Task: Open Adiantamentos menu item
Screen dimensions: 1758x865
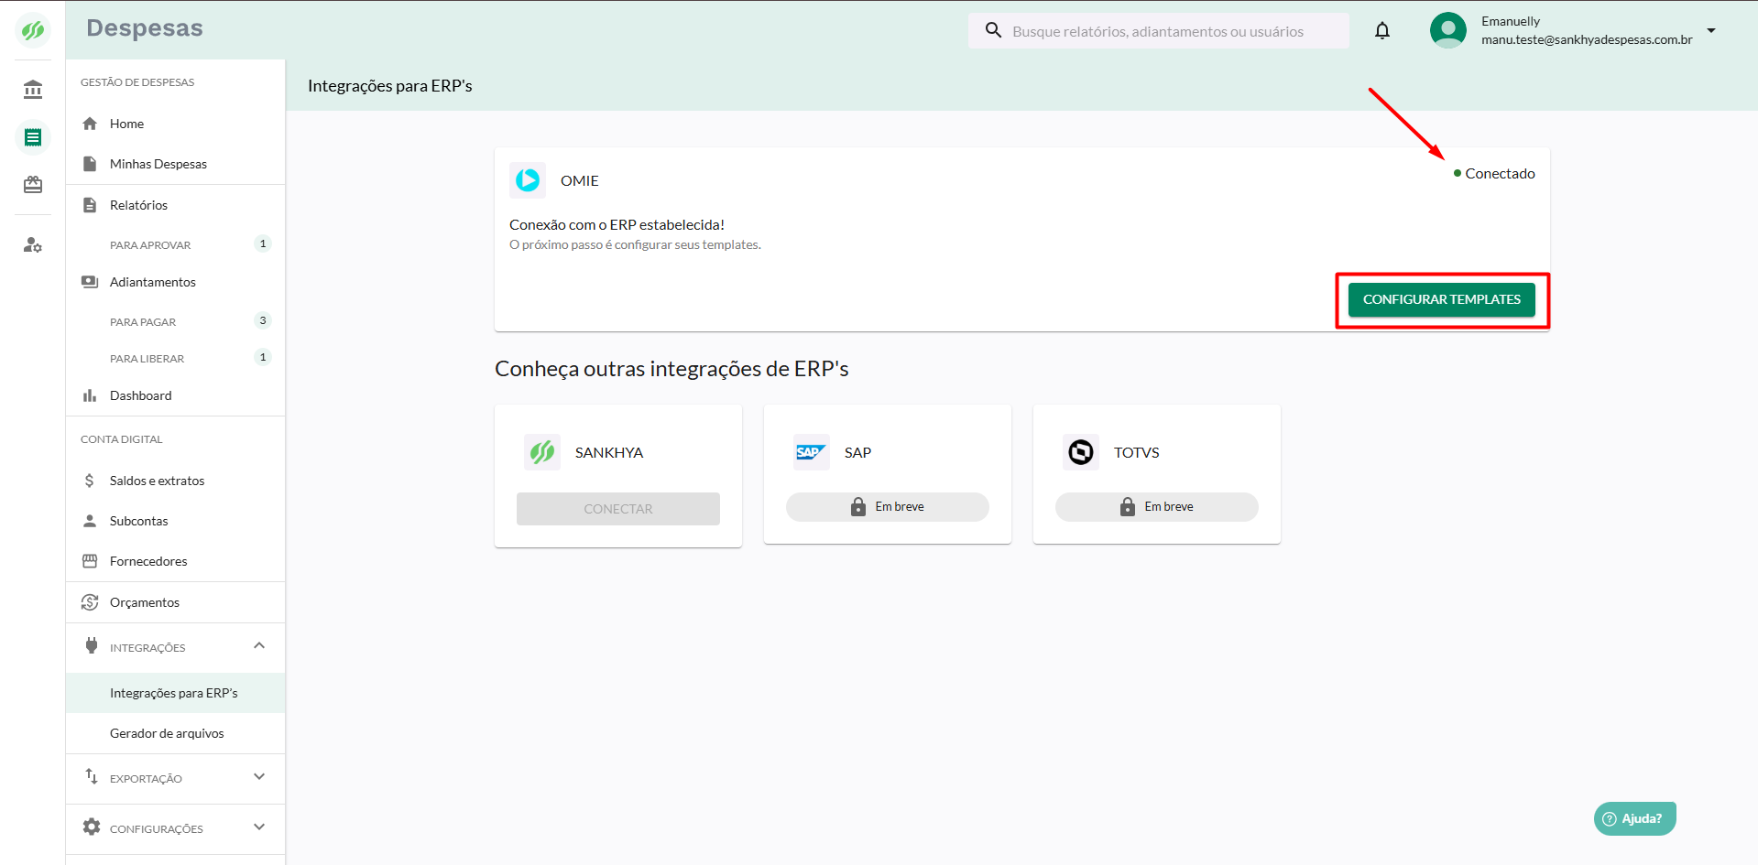Action: pos(175,282)
